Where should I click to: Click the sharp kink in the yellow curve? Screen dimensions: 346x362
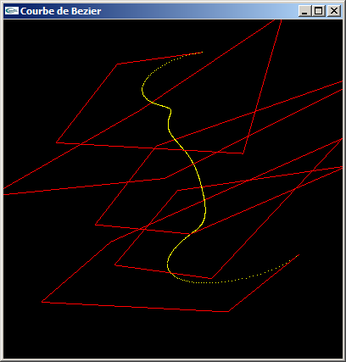(170, 109)
